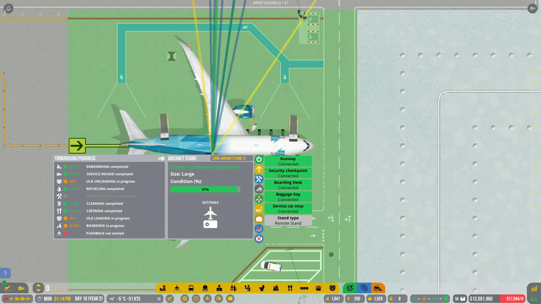Select the bus transit icon in the yellow toolbar

click(191, 288)
